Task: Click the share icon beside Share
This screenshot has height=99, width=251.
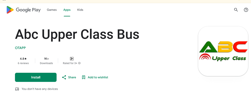Action: point(64,77)
